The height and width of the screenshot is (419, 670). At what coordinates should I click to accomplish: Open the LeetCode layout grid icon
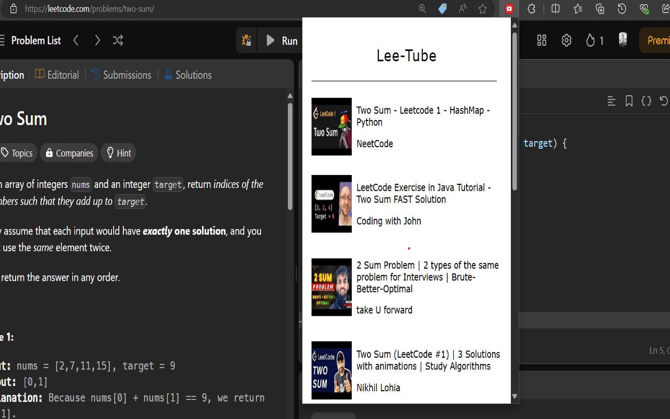click(542, 40)
